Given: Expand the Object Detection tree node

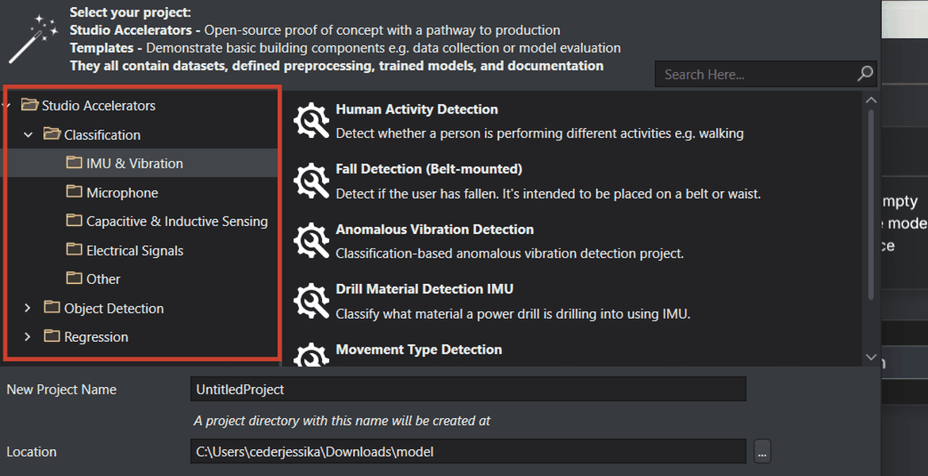Looking at the screenshot, I should pyautogui.click(x=27, y=308).
